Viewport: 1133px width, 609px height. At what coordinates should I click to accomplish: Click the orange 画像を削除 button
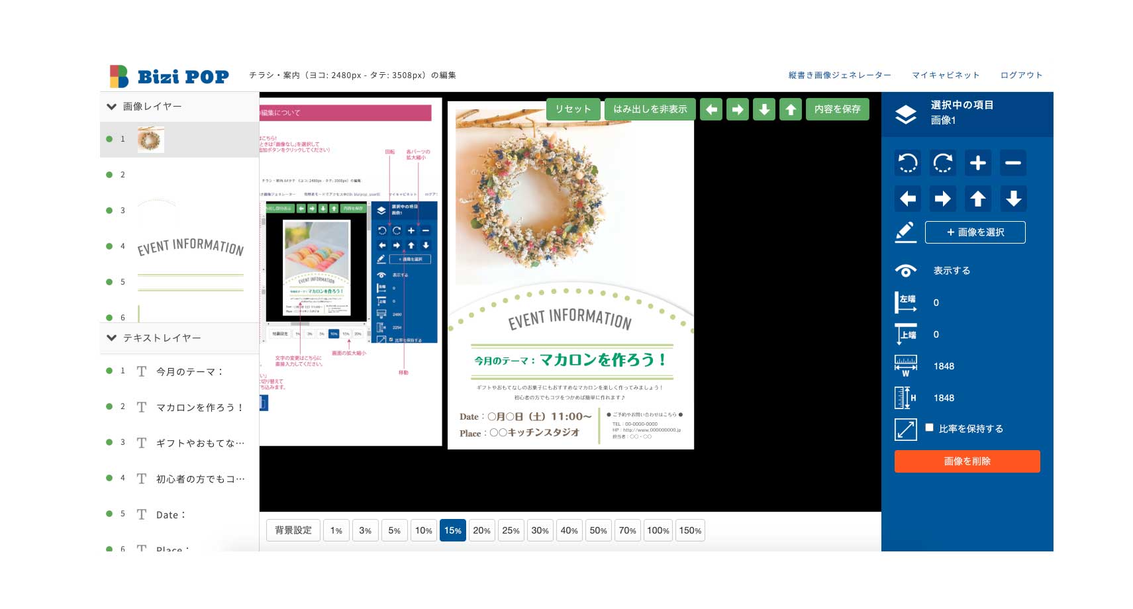coord(967,461)
